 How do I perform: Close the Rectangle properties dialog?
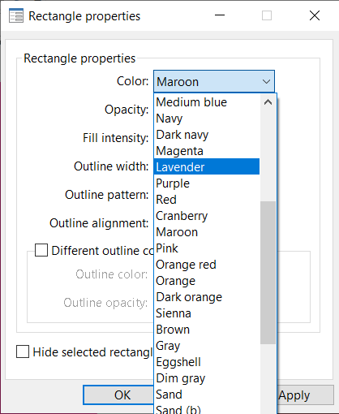pyautogui.click(x=315, y=15)
